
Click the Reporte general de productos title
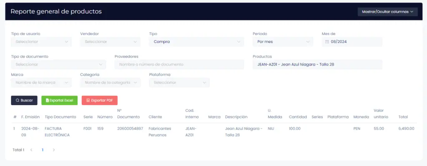56,11
